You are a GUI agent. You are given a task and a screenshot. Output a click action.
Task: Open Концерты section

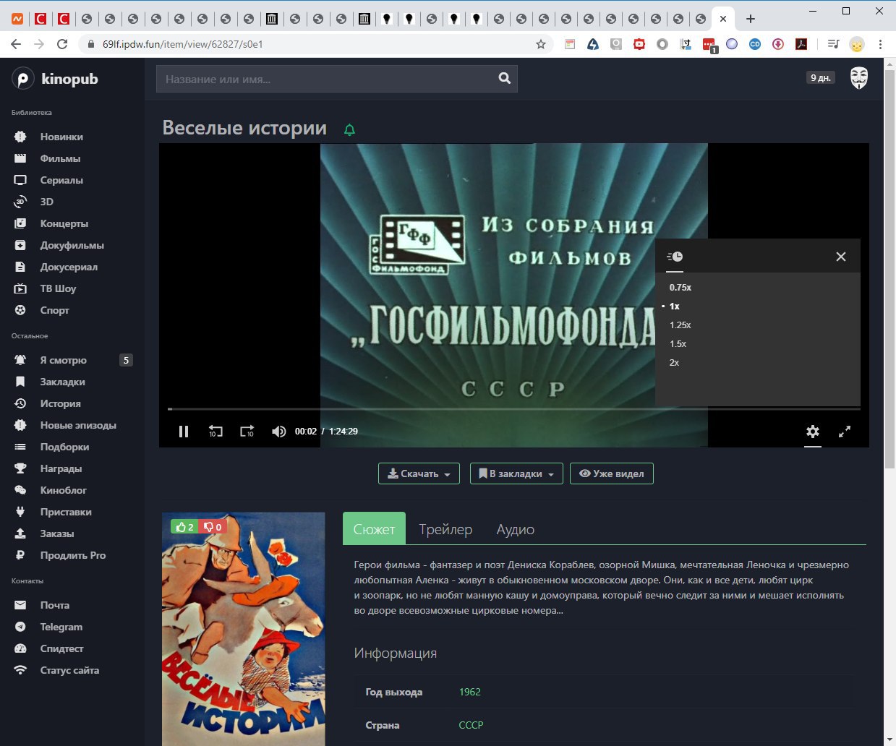tap(64, 223)
